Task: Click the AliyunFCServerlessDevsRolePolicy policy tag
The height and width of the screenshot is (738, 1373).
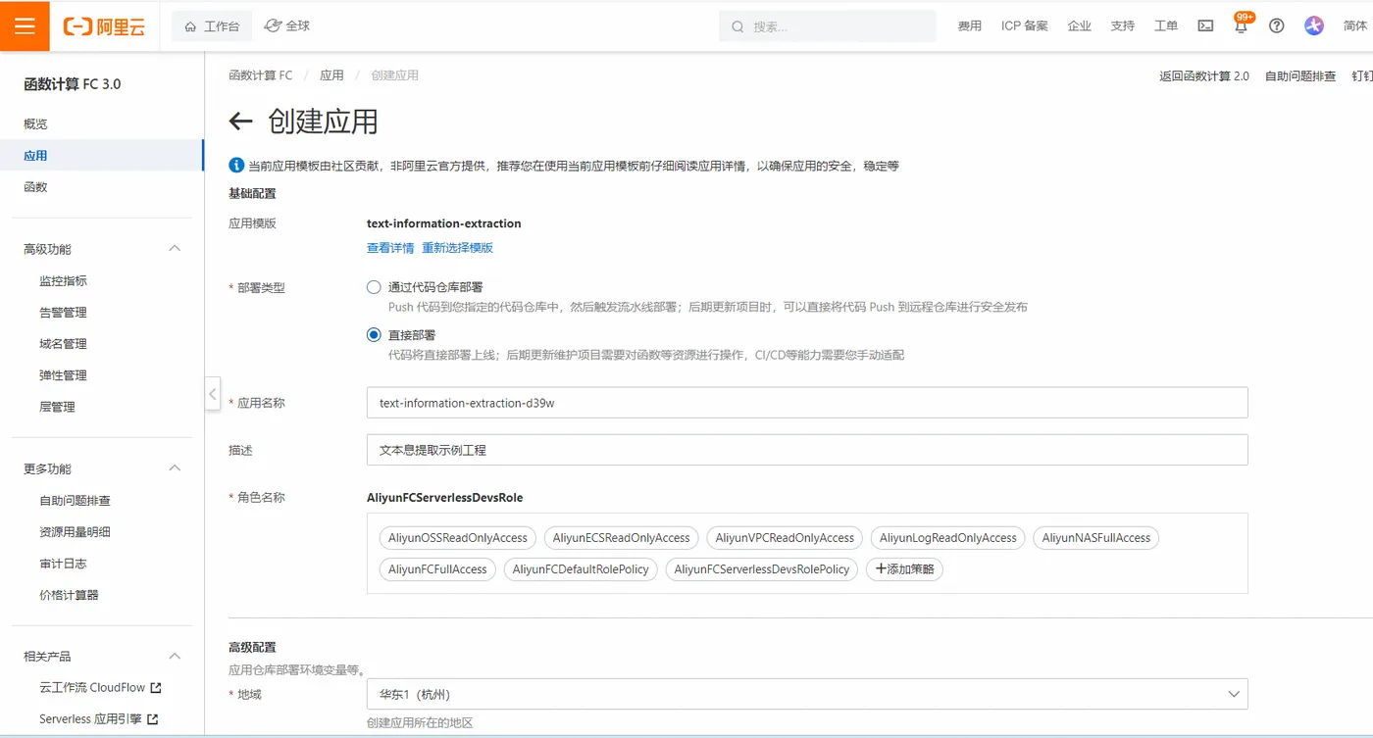Action: [762, 568]
